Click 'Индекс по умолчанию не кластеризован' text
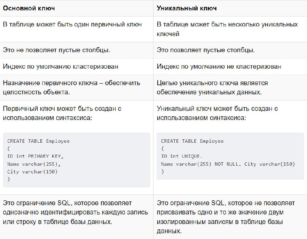307x239 pixels. click(219, 66)
